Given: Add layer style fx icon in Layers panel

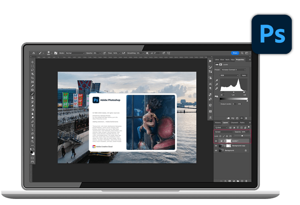Looking at the screenshot, I should click(x=225, y=181).
